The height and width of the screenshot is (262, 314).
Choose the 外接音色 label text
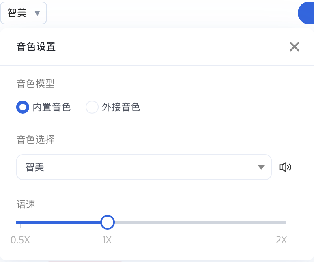click(x=121, y=107)
